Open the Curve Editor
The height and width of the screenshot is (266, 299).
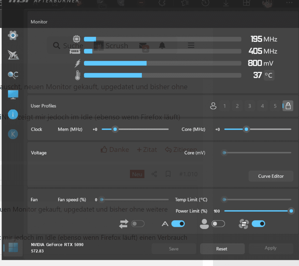click(271, 176)
